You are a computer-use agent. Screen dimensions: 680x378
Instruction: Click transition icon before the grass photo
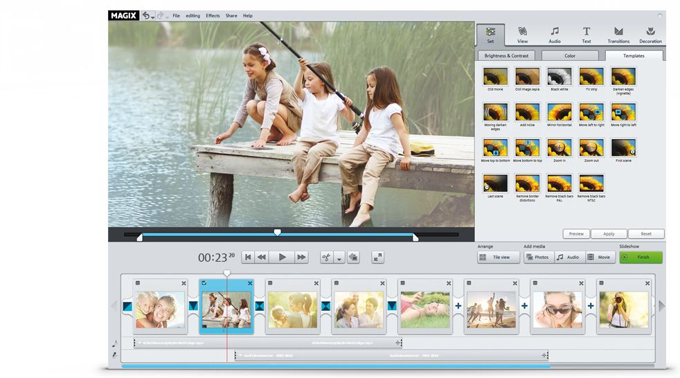(392, 306)
